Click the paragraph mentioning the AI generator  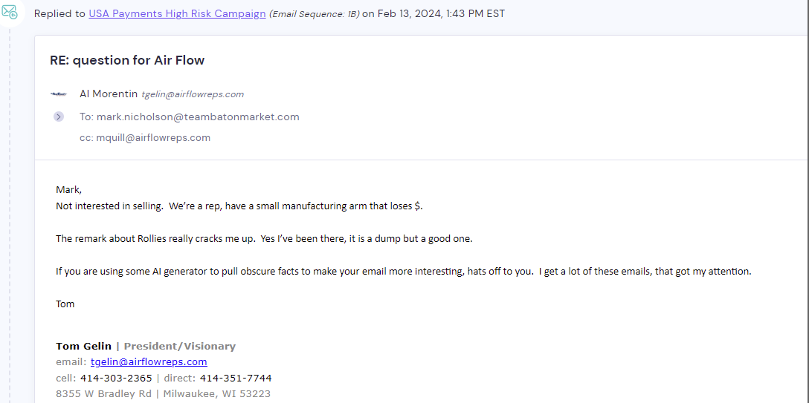(403, 271)
